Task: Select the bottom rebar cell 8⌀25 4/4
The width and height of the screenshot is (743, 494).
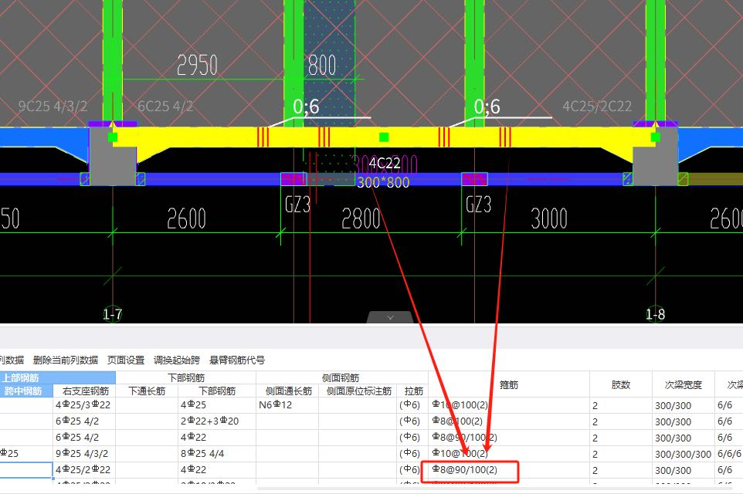Action: click(217, 454)
